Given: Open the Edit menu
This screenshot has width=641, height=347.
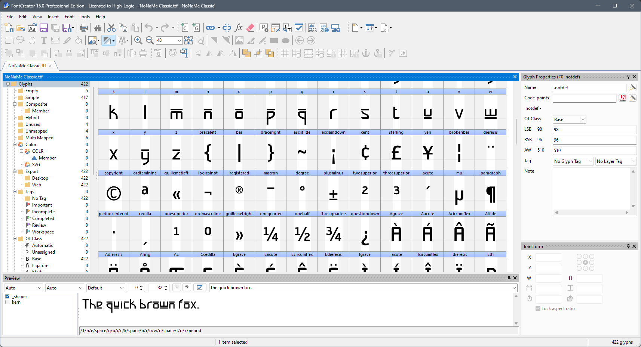Looking at the screenshot, I should click(23, 17).
